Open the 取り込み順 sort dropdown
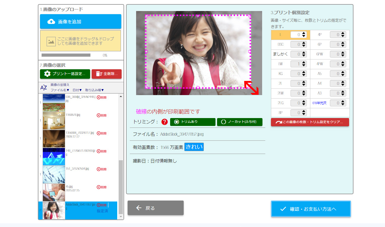The width and height of the screenshot is (385, 227). pos(94,90)
